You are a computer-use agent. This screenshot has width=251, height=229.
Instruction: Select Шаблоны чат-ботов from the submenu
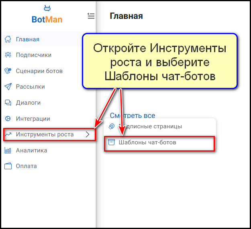[x=147, y=142]
